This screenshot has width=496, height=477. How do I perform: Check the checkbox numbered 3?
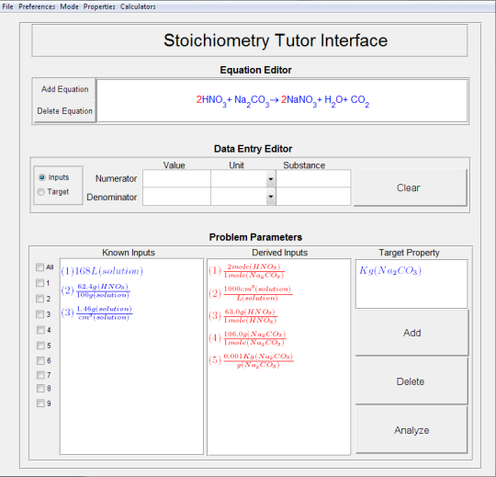click(x=39, y=314)
